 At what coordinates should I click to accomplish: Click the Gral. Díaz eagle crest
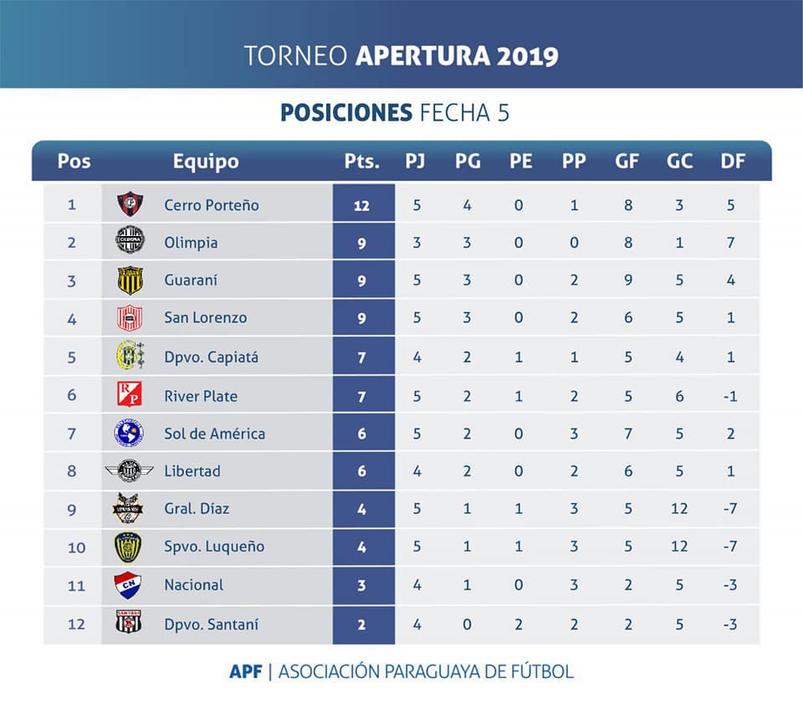[x=127, y=508]
